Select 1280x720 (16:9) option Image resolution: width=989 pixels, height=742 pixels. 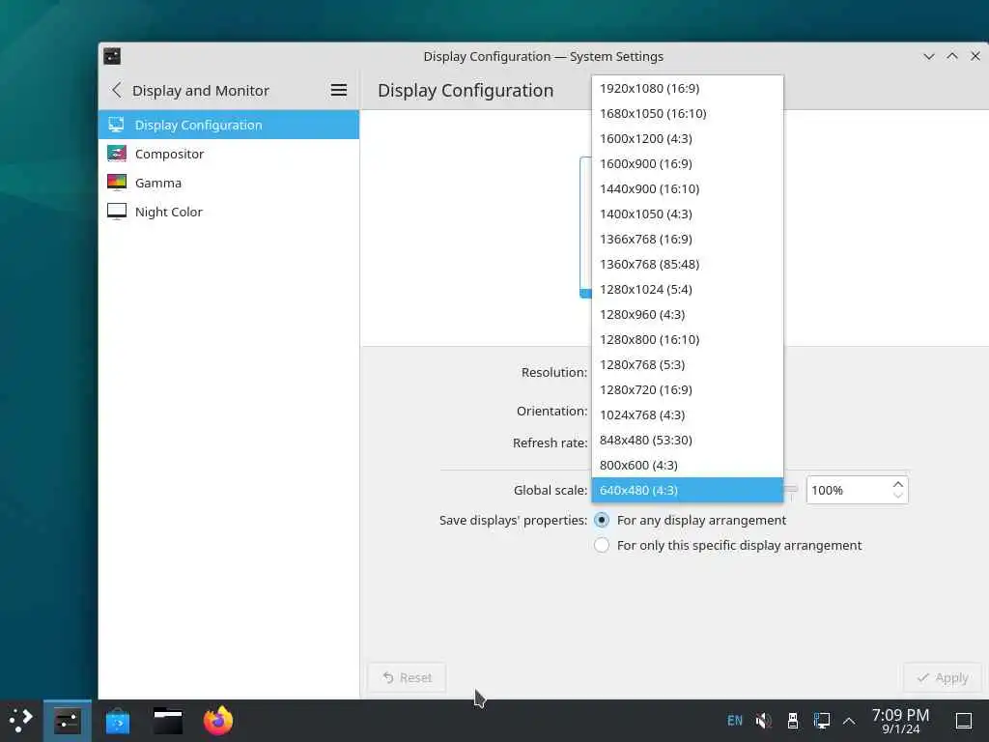pos(688,390)
